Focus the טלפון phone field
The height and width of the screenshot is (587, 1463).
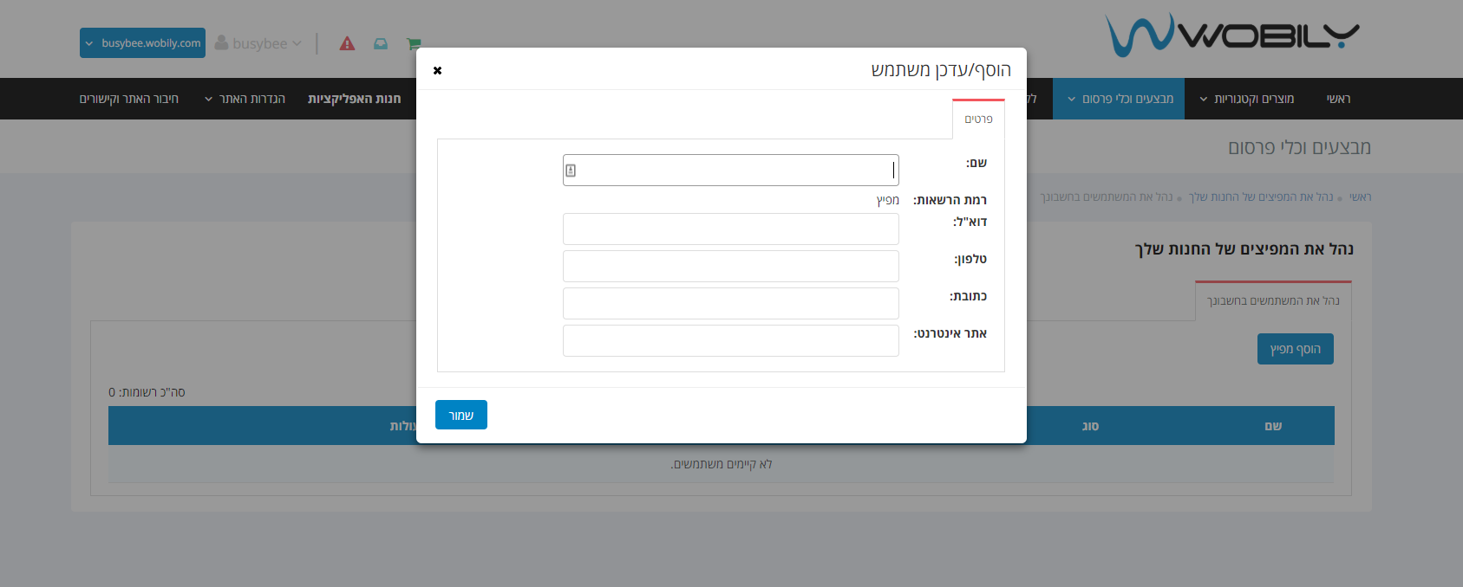pyautogui.click(x=730, y=266)
